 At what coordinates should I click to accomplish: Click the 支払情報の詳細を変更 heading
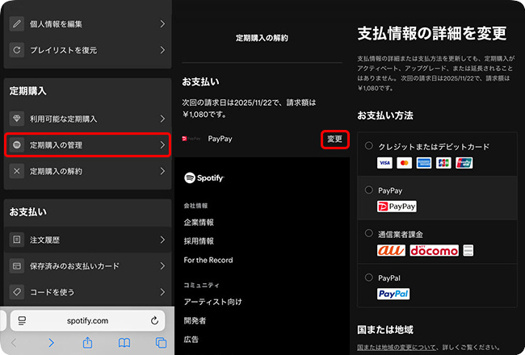pyautogui.click(x=432, y=33)
